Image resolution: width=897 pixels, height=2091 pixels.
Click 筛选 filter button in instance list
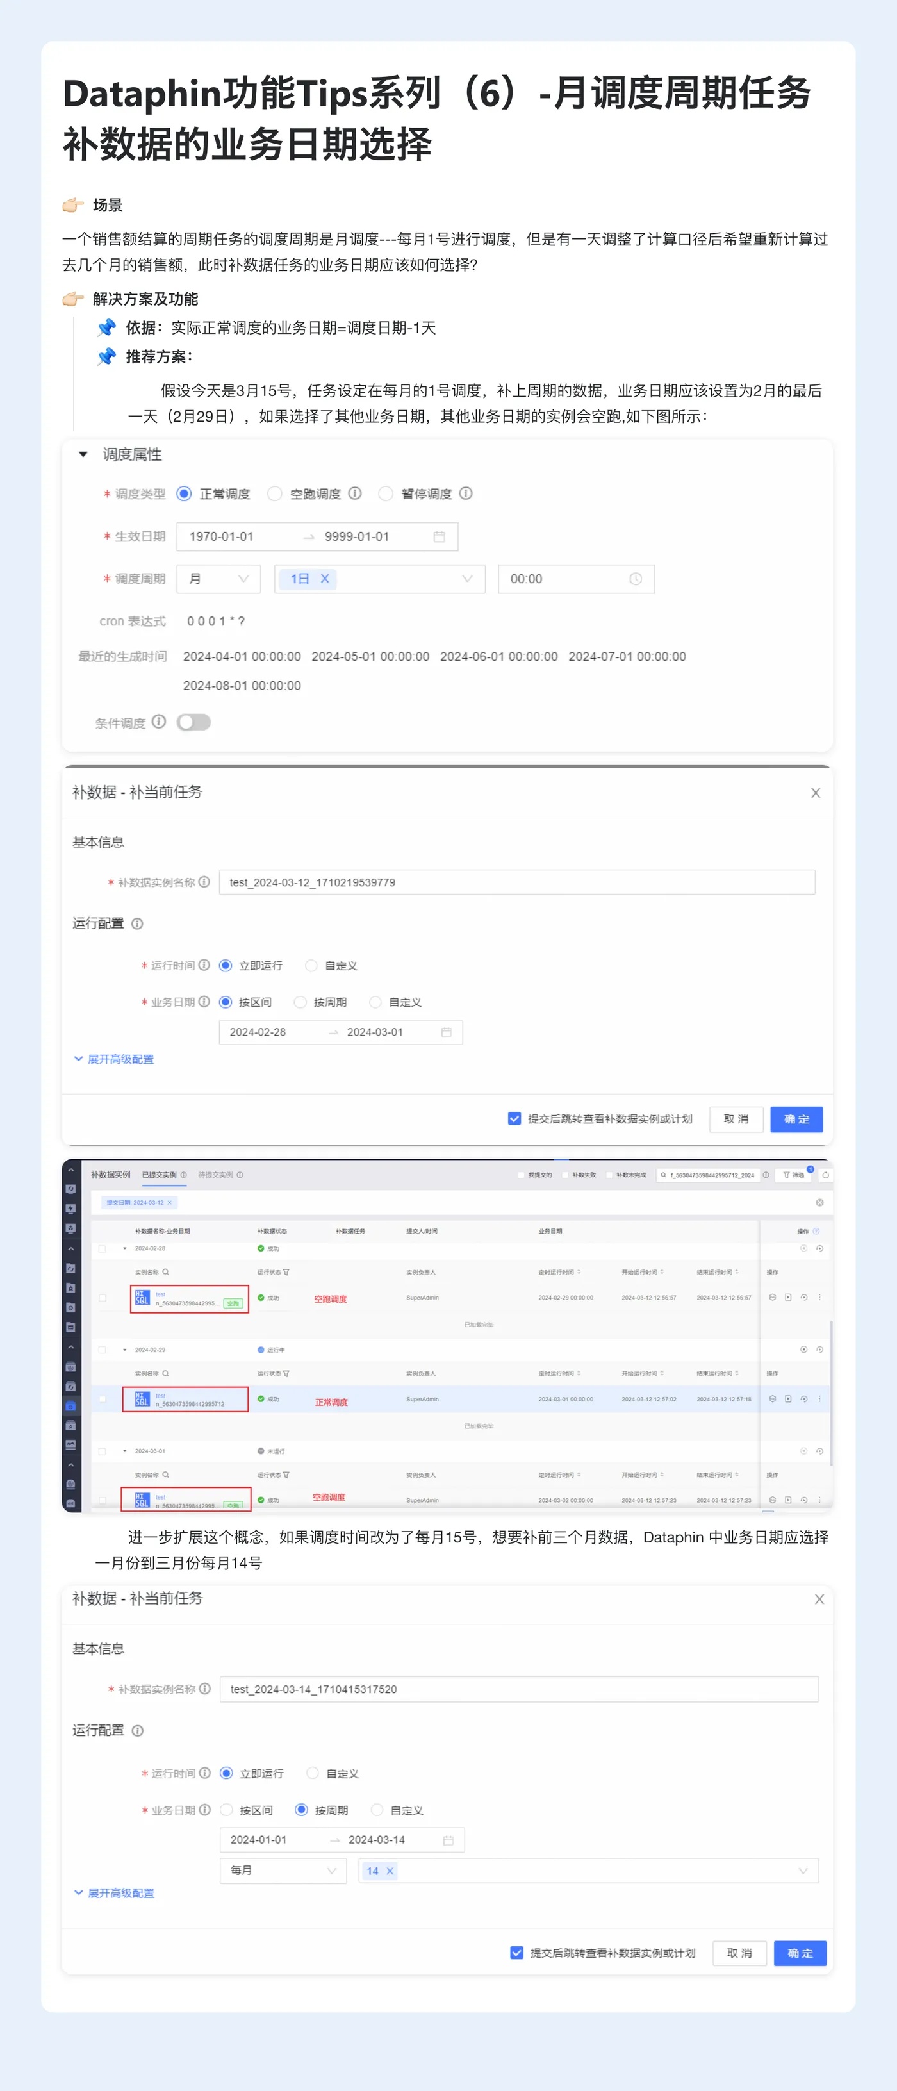coord(793,1175)
